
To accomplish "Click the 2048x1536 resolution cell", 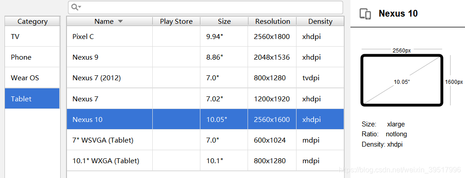I will pos(272,57).
